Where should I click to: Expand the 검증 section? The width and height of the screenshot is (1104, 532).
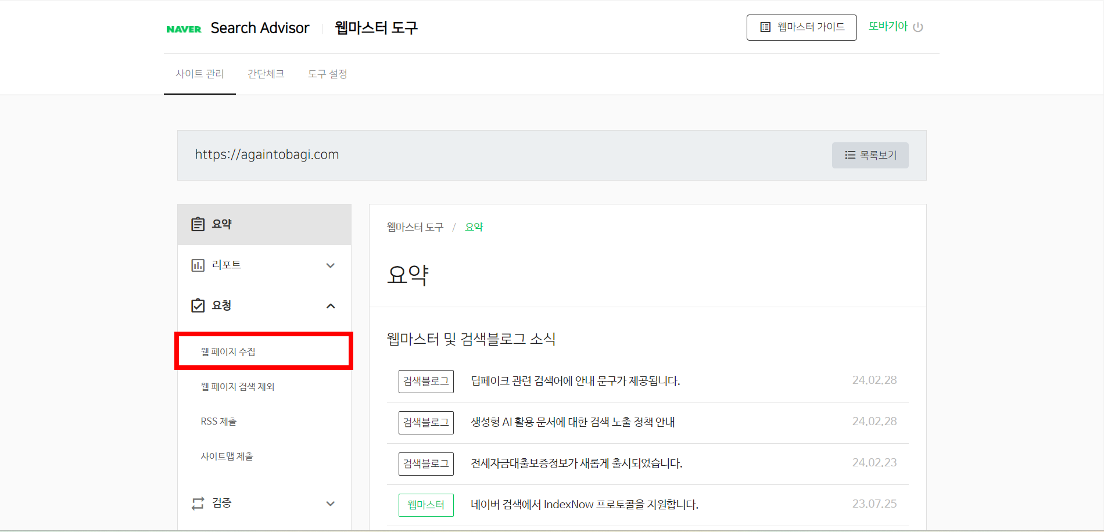click(330, 504)
